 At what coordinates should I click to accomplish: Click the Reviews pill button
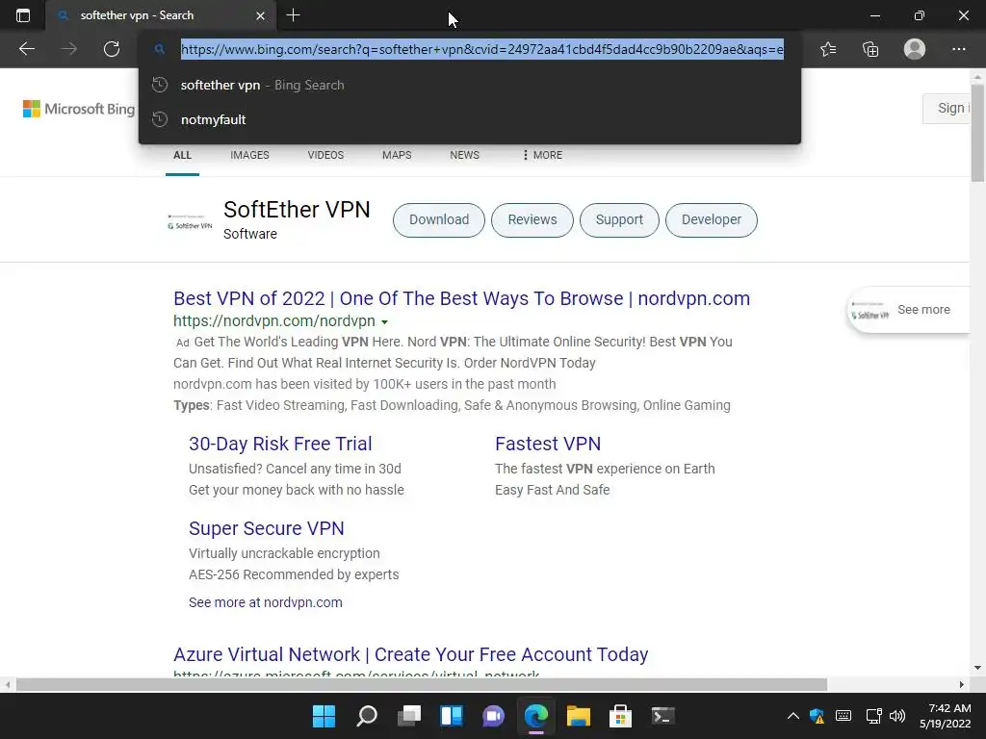pos(532,220)
